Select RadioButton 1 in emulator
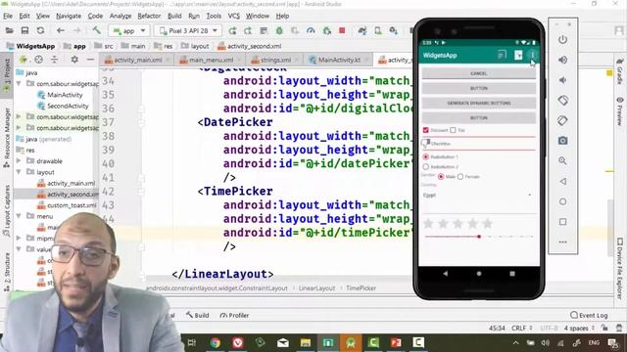The width and height of the screenshot is (627, 352). pyautogui.click(x=426, y=156)
